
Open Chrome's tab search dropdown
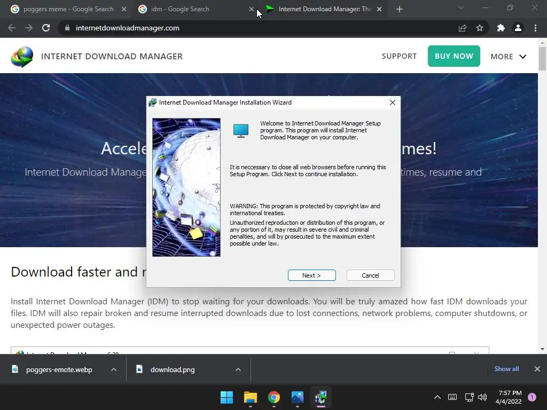[461, 7]
